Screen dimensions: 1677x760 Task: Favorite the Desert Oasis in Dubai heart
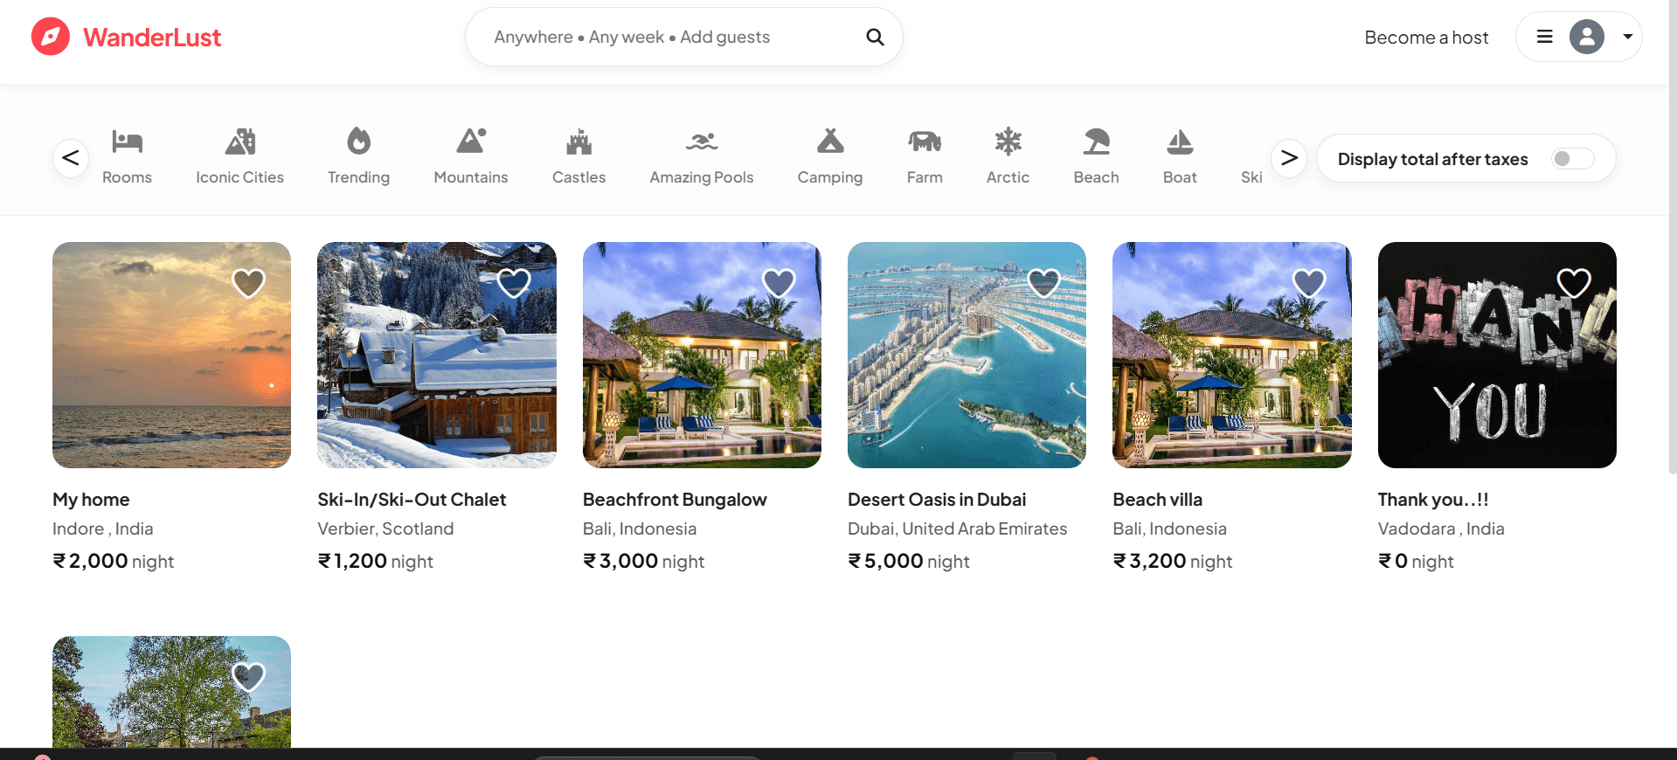(x=1043, y=283)
